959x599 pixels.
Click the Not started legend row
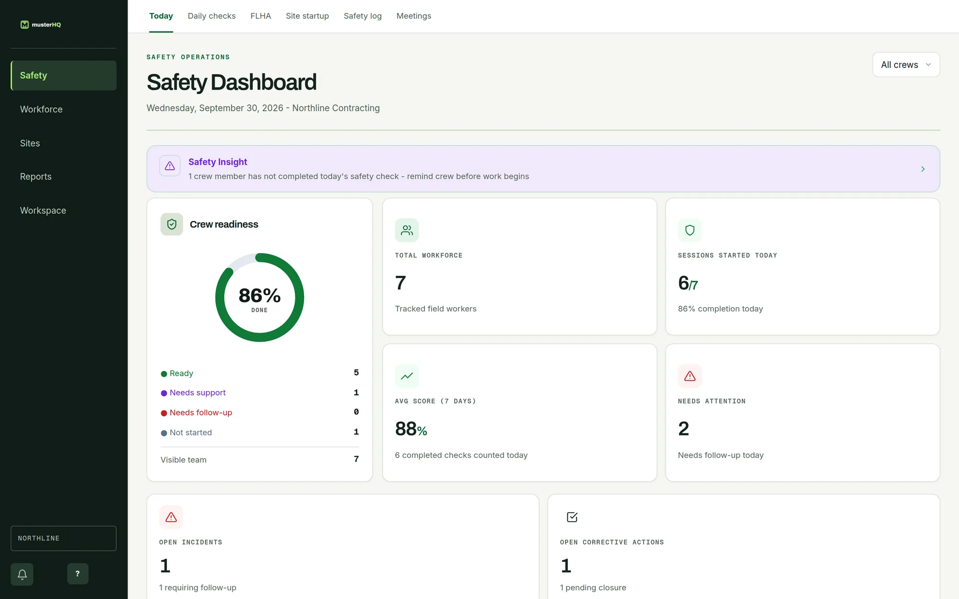pos(259,432)
